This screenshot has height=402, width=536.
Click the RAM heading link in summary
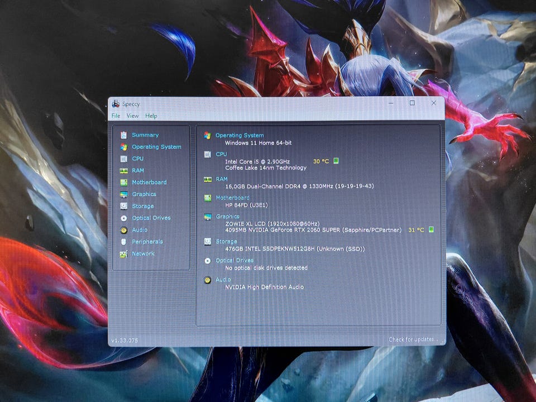click(x=222, y=179)
